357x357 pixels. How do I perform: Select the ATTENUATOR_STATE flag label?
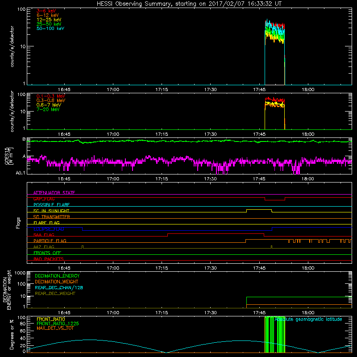tap(54, 193)
